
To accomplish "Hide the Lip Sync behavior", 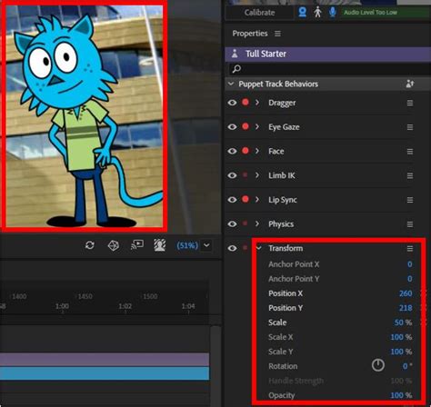I will (x=232, y=200).
